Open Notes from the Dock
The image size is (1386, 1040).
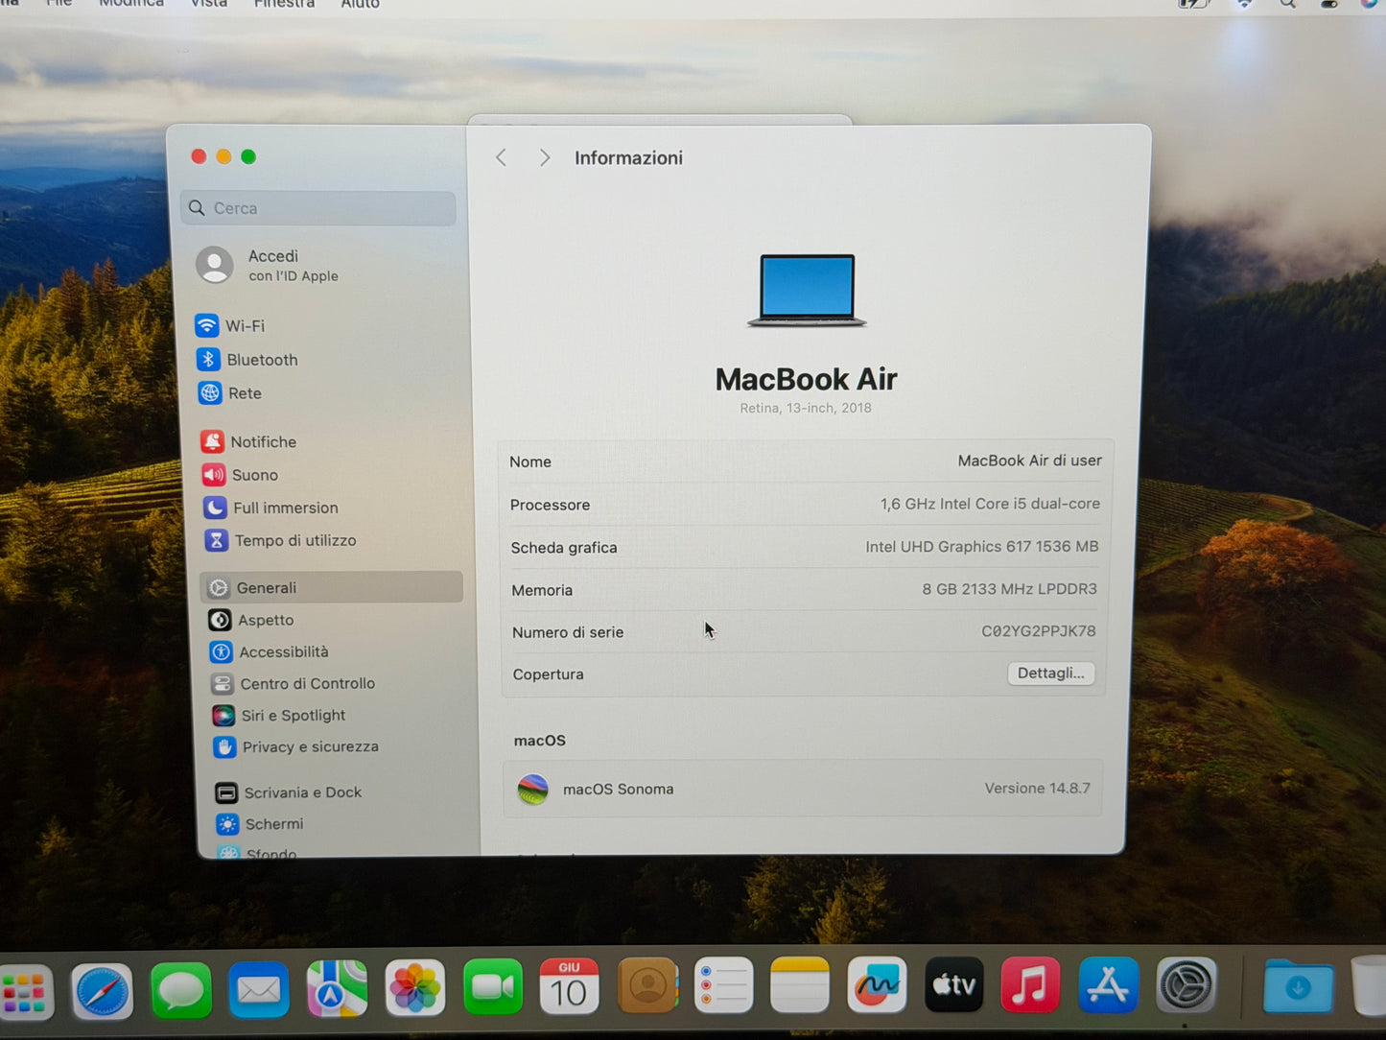(800, 984)
